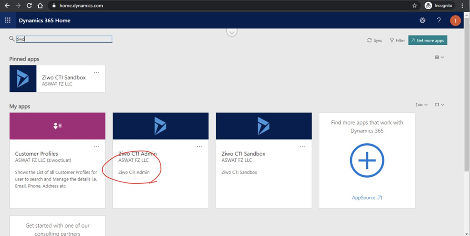Click the search magnifier icon
The width and height of the screenshot is (470, 236).
[12, 39]
